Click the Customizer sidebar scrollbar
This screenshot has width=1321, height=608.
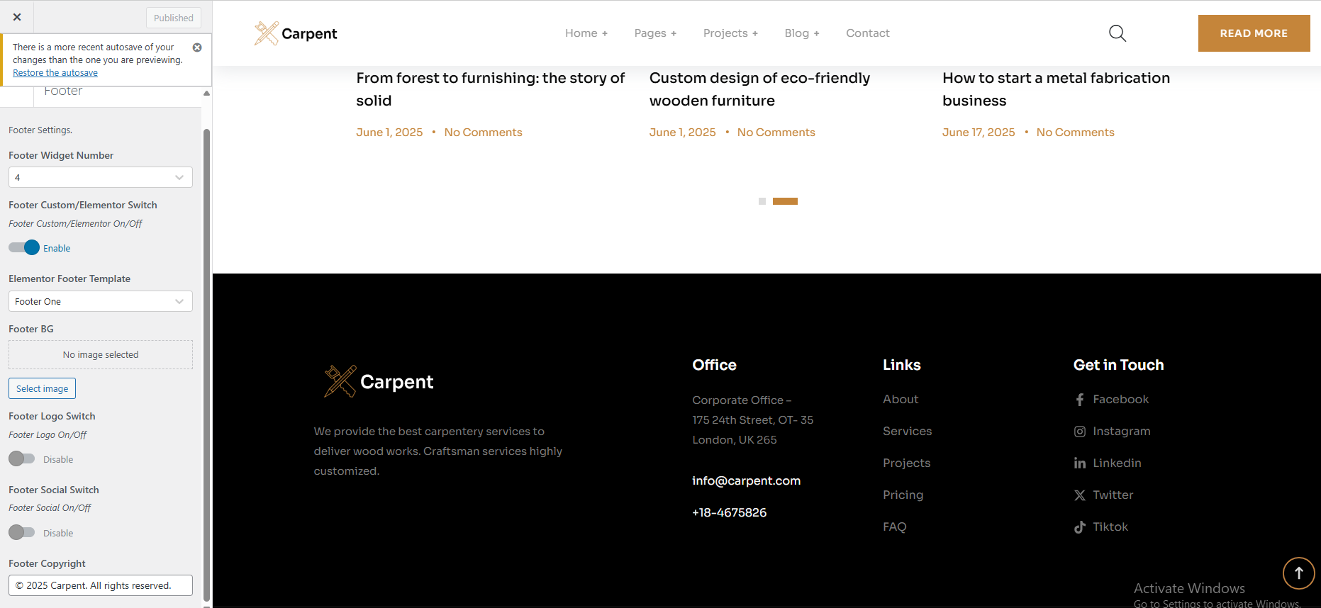click(206, 365)
